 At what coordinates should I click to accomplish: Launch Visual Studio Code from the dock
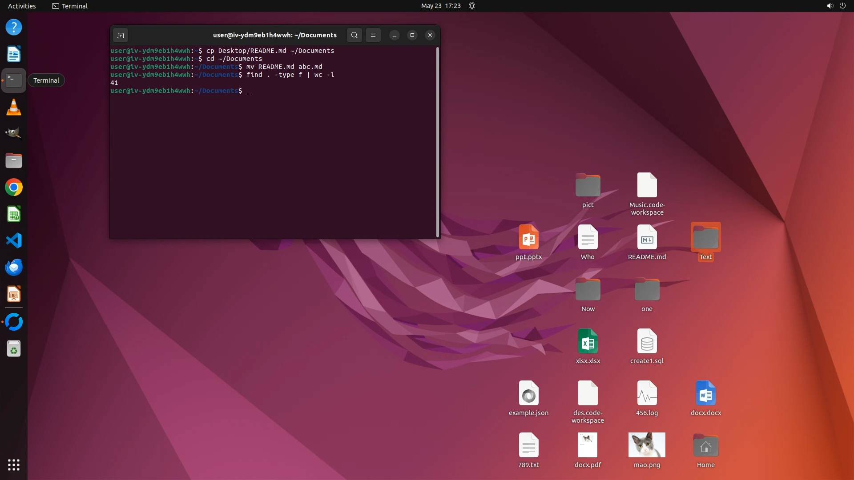click(x=14, y=240)
